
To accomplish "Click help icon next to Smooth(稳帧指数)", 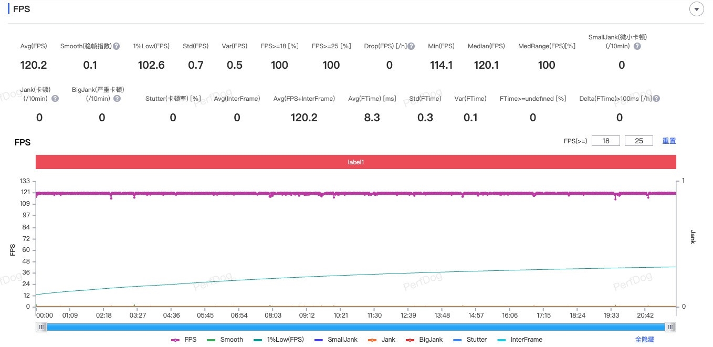I will pyautogui.click(x=117, y=46).
